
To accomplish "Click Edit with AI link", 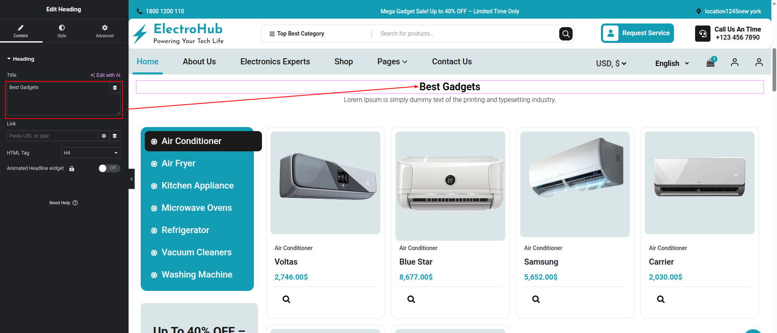I will coord(105,75).
